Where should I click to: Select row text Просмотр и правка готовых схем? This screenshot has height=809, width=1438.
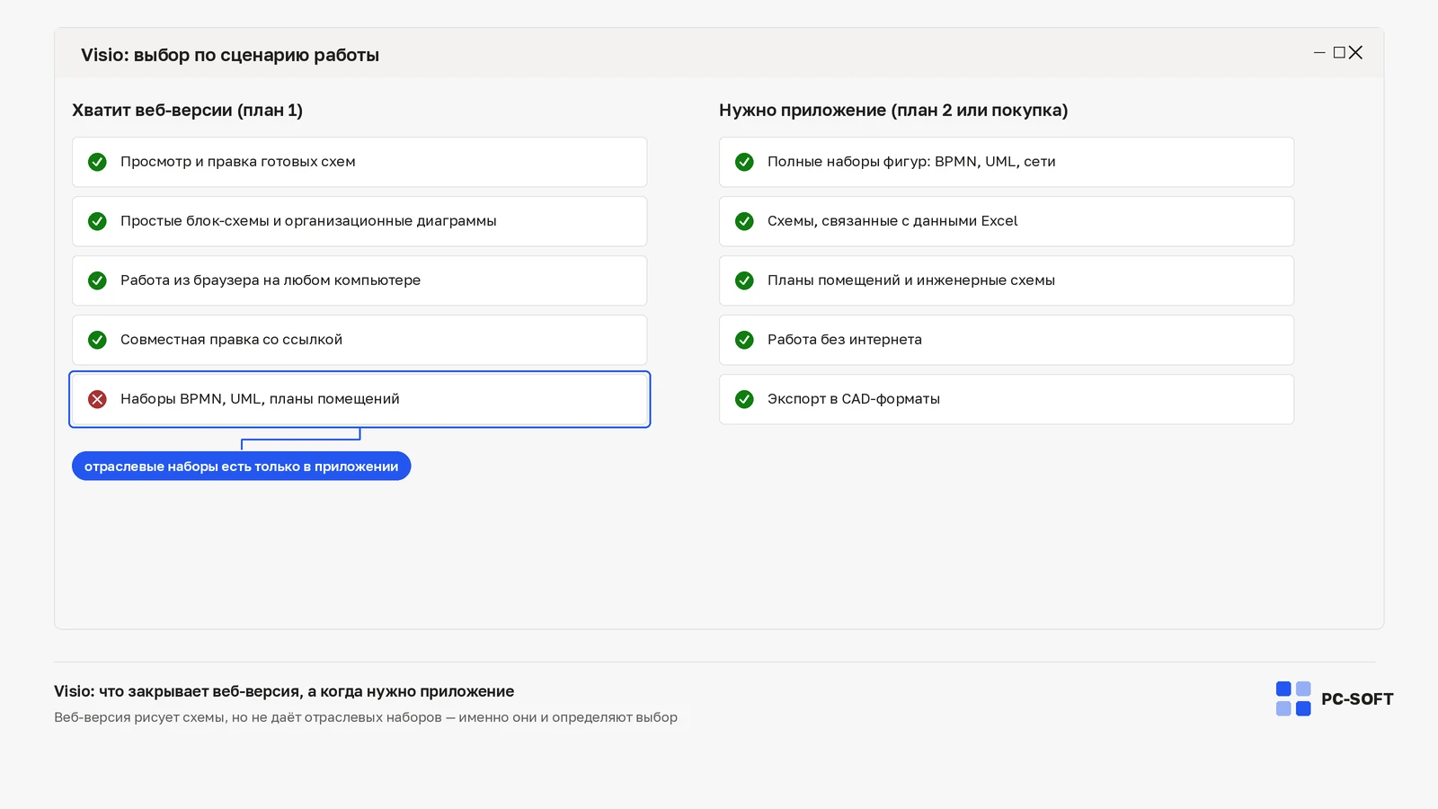pyautogui.click(x=238, y=162)
